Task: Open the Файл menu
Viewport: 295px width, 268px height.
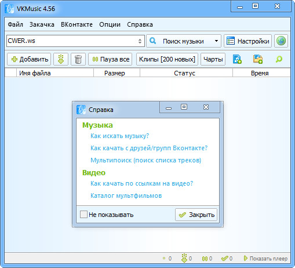Action: click(x=15, y=24)
